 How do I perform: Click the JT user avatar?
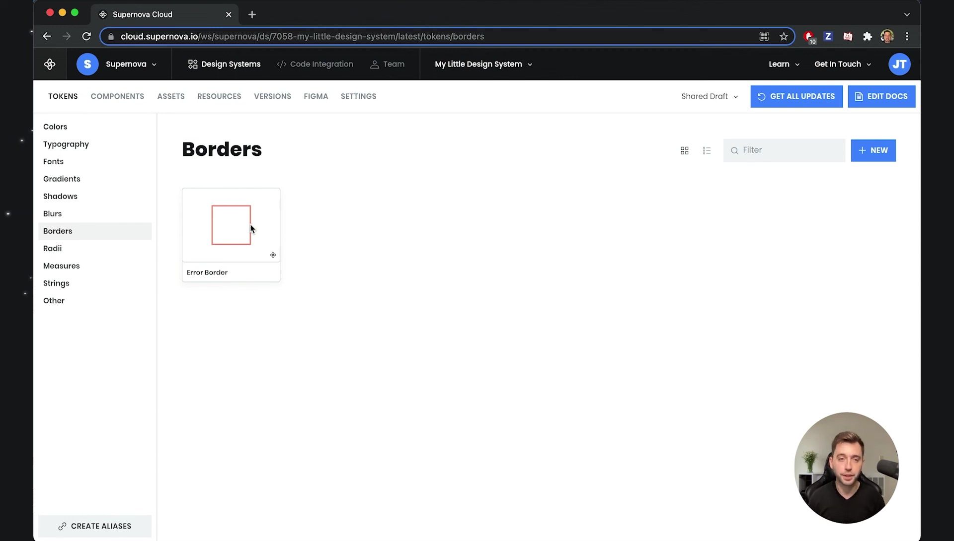[x=899, y=64]
